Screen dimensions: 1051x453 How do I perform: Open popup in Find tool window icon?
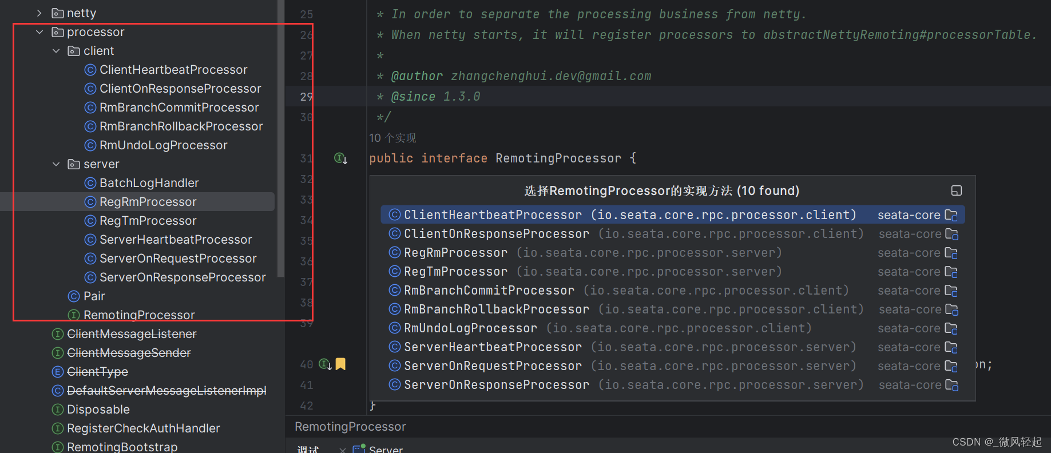(x=956, y=190)
